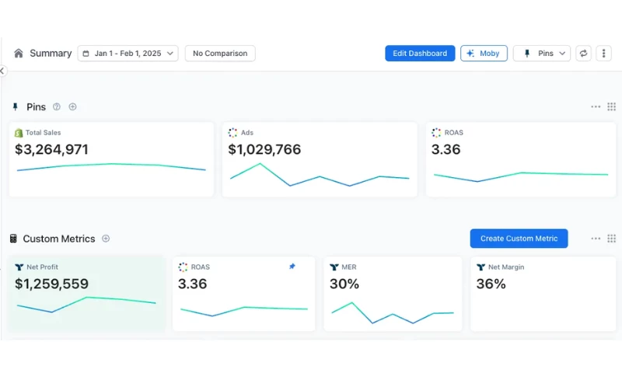622x373 pixels.
Task: Add a new pin with plus icon
Action: [72, 107]
